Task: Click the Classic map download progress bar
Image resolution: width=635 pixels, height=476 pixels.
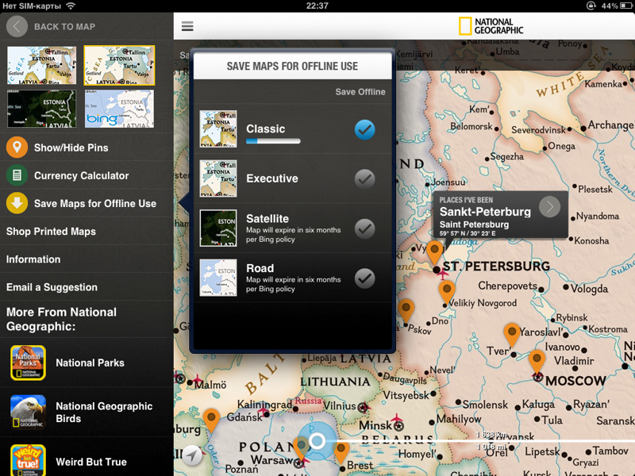Action: point(273,141)
